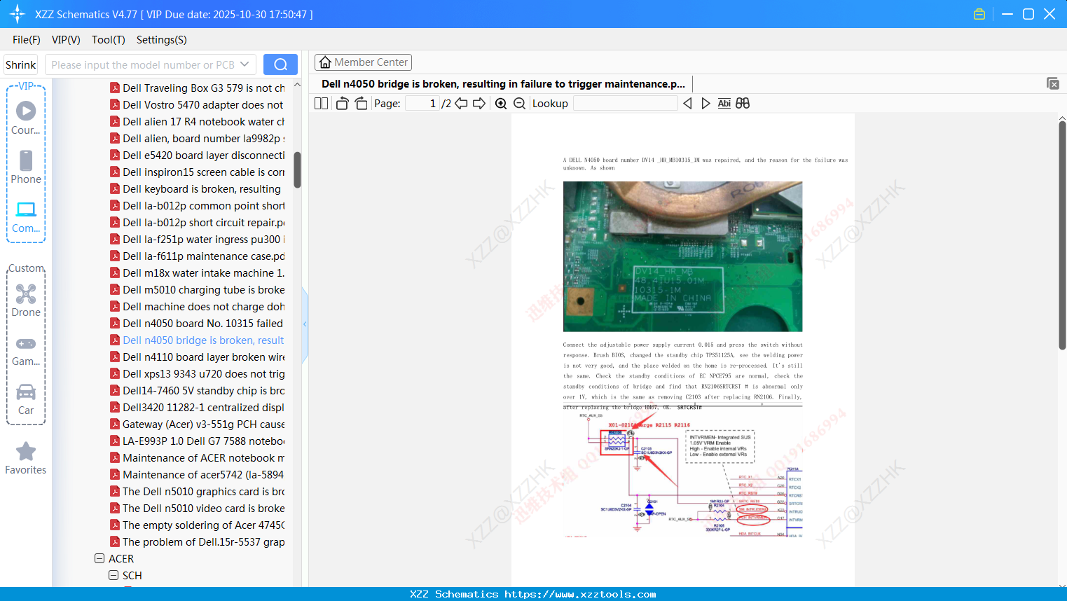Click the page number field
This screenshot has height=601, width=1067.
[422, 104]
